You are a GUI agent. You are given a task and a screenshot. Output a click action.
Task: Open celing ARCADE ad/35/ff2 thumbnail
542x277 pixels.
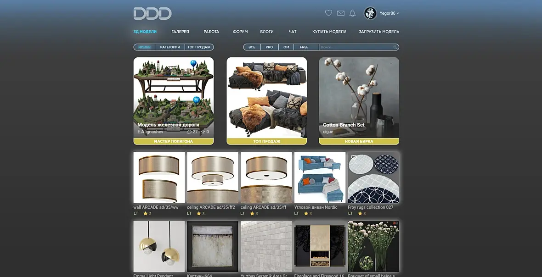click(x=213, y=177)
